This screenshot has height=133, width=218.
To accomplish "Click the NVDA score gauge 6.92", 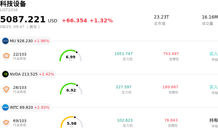I will pos(71,89).
